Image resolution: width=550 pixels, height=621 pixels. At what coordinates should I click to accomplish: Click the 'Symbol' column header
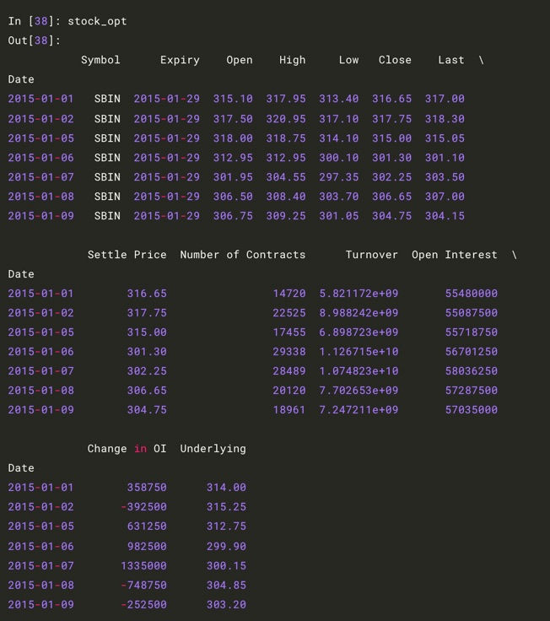coord(100,60)
